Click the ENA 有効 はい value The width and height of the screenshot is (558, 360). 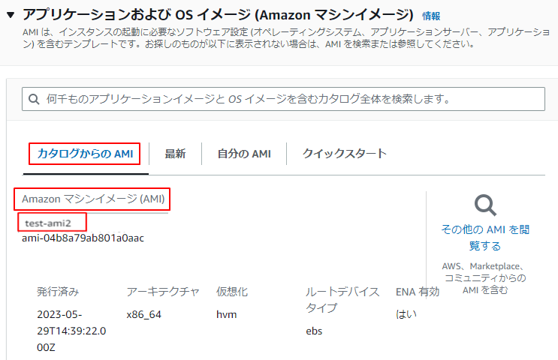[406, 314]
